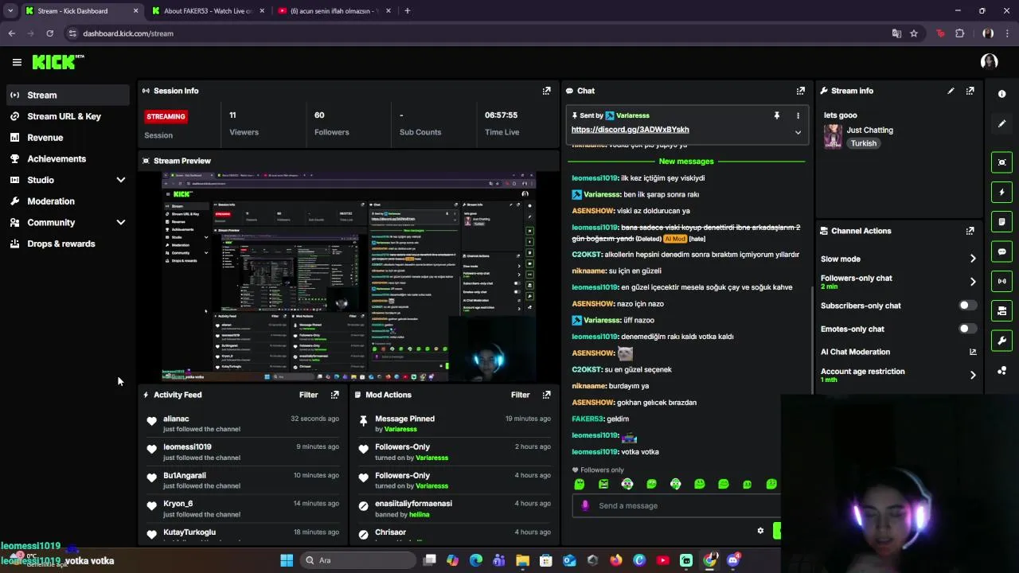Reload the page in browser
Viewport: 1019px width, 573px height.
tap(49, 33)
